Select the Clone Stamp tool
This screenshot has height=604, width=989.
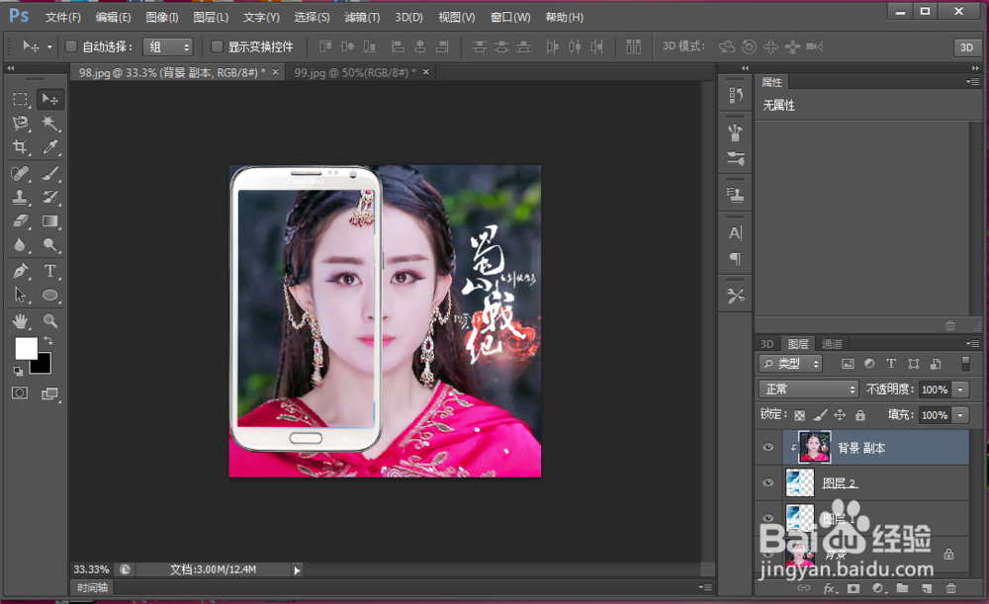(20, 197)
